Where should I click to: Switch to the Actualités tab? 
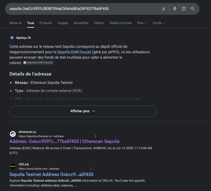(81, 23)
